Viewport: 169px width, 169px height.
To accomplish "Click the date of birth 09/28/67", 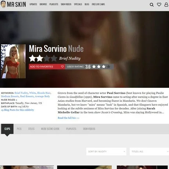I will coord(24,107).
